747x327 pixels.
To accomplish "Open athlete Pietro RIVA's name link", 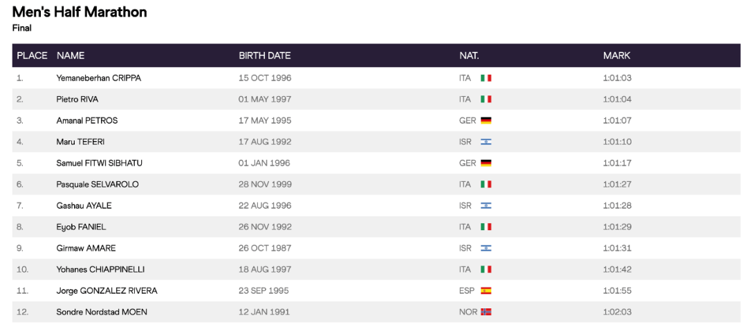I will [77, 100].
